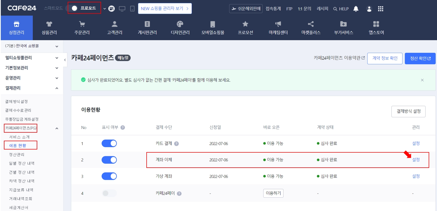Click the 모바일쇼핑몰 phone icon
This screenshot has width=437, height=211.
point(213,24)
